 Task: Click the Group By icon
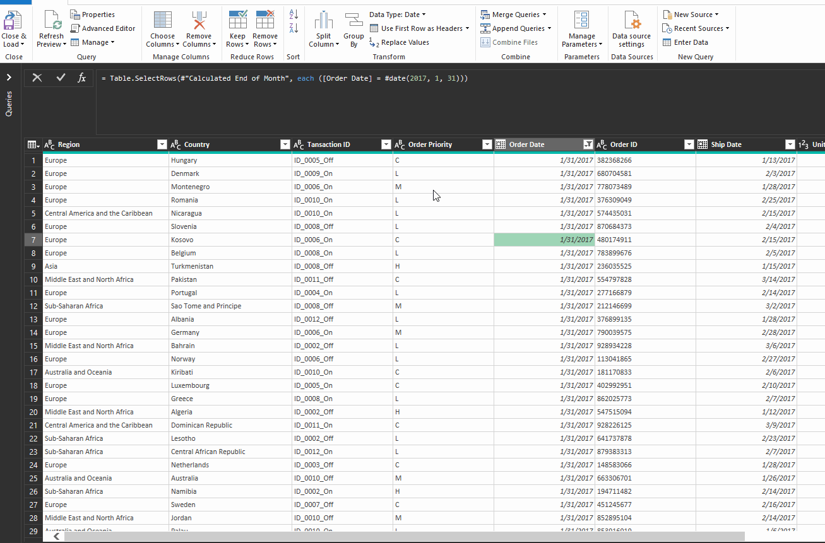click(353, 20)
